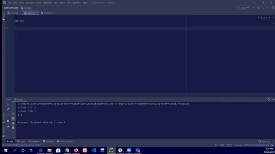Select the Run bottom tool tab
275x154 pixels.
[x=10, y=142]
